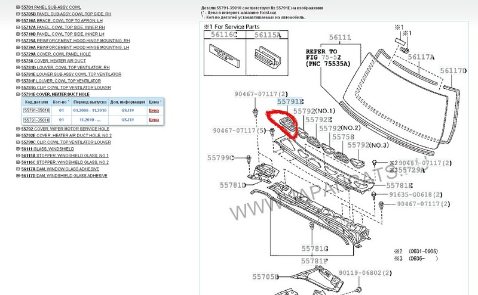Open 55792 COVER, WIPER MOTOR SERVICE HOLE link

point(65,129)
